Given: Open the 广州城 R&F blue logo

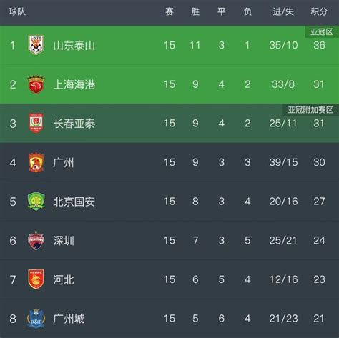Looking at the screenshot, I should tap(36, 319).
